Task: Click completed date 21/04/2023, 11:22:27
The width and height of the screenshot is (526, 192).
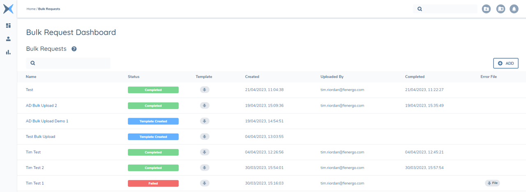Action: [x=424, y=90]
